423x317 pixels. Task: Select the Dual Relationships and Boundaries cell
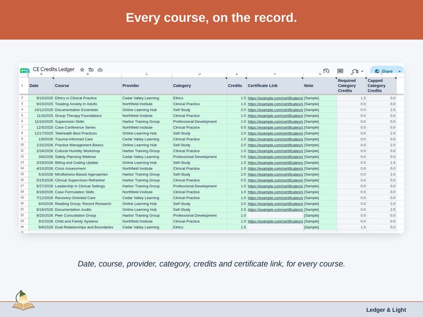[88, 227]
